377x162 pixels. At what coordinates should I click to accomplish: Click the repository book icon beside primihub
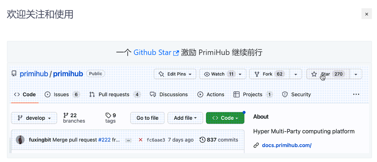(x=14, y=74)
